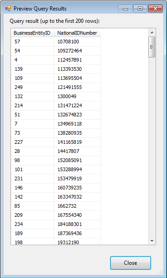Select cell with NationalIDNumber 10708100
The width and height of the screenshot is (167, 278).
point(77,42)
